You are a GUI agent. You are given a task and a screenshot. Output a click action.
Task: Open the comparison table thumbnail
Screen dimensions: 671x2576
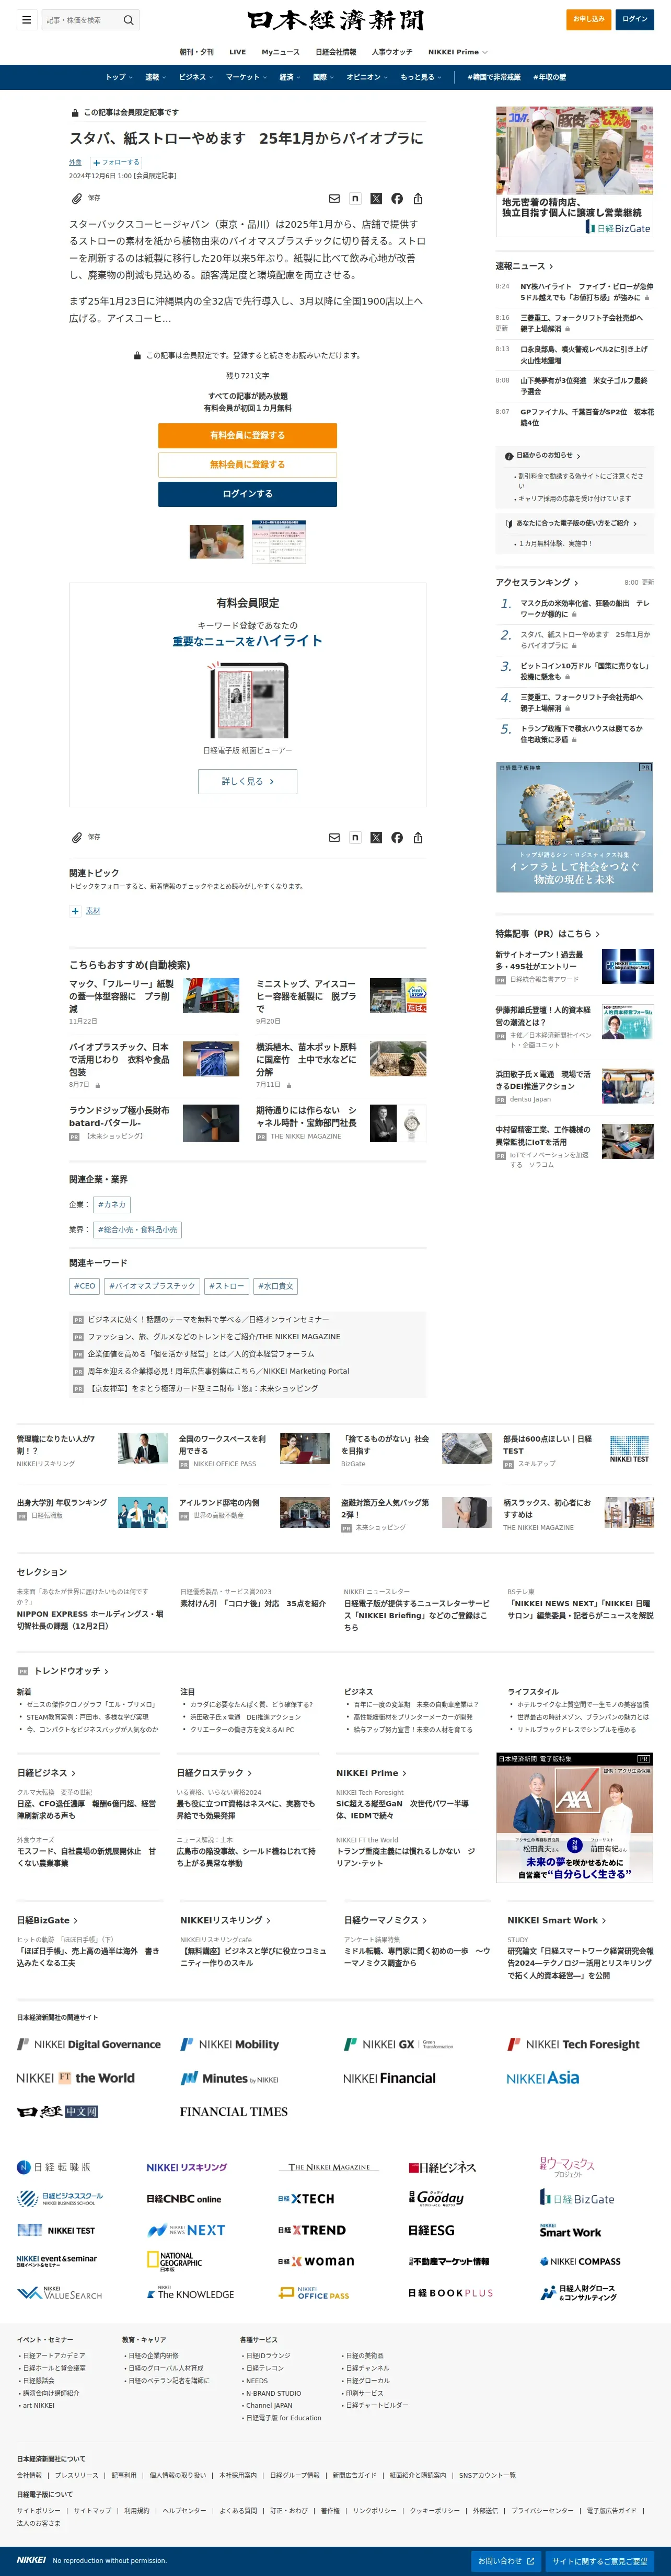click(278, 541)
